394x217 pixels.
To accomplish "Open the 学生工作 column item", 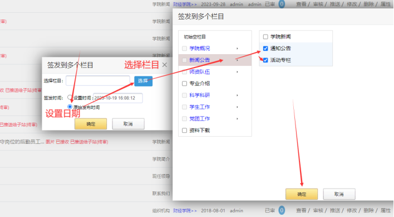I will (x=200, y=107).
